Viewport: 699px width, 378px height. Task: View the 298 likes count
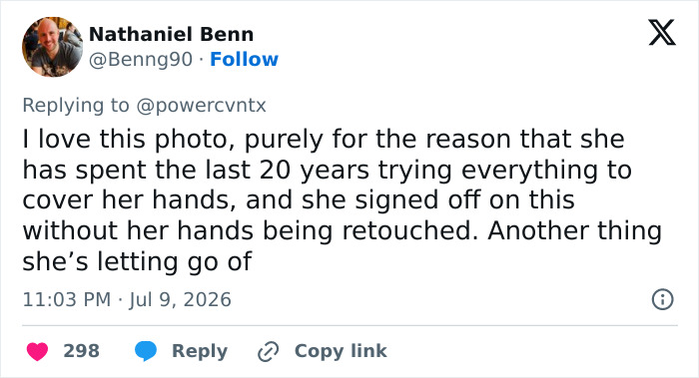[x=81, y=351]
